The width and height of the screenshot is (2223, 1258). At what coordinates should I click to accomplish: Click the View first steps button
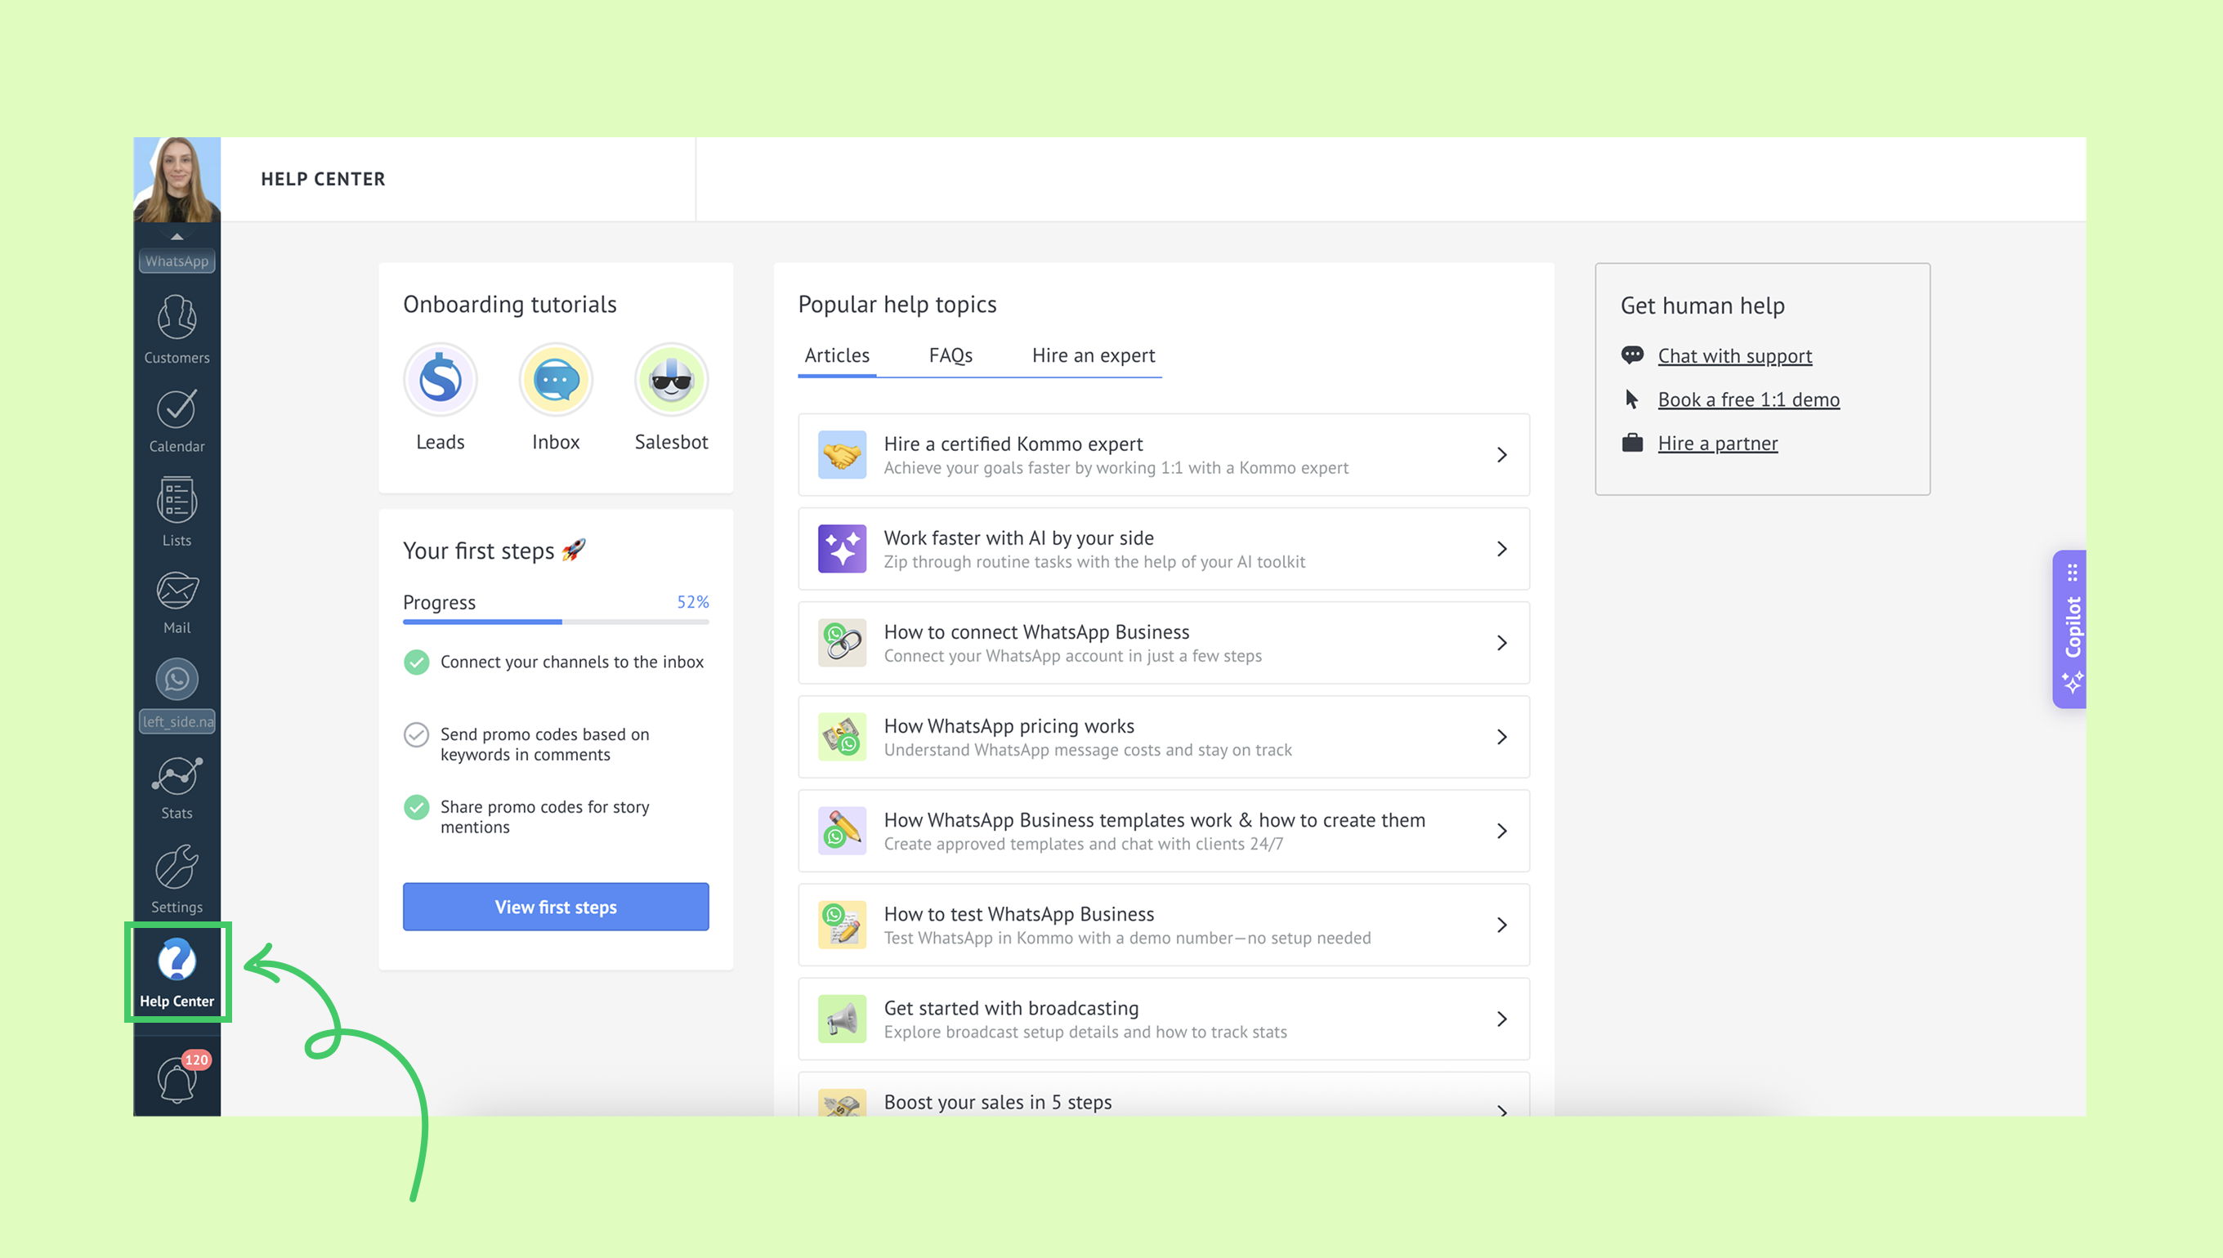(x=555, y=907)
